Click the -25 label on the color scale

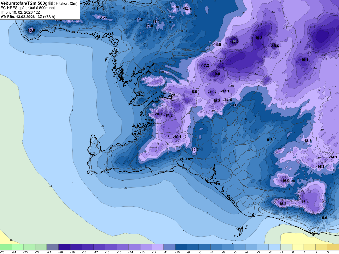pos(2,252)
